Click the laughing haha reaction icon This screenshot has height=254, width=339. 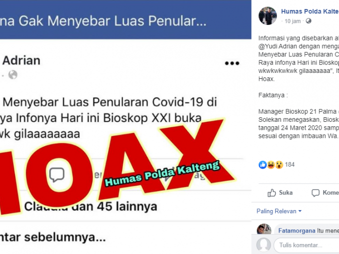click(271, 165)
